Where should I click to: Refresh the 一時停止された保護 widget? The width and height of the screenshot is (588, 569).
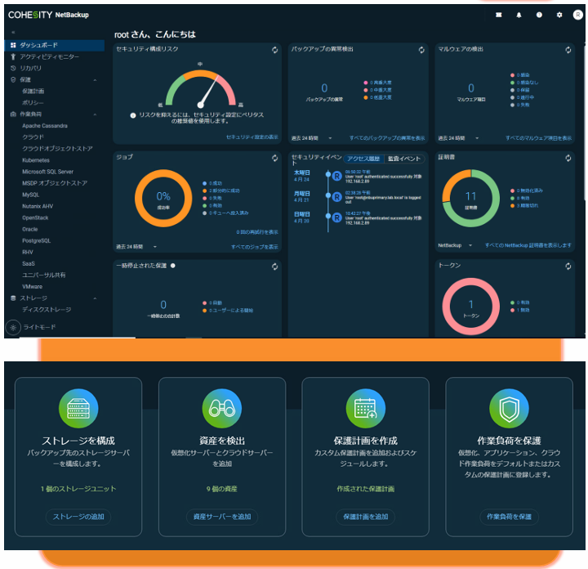pos(274,267)
